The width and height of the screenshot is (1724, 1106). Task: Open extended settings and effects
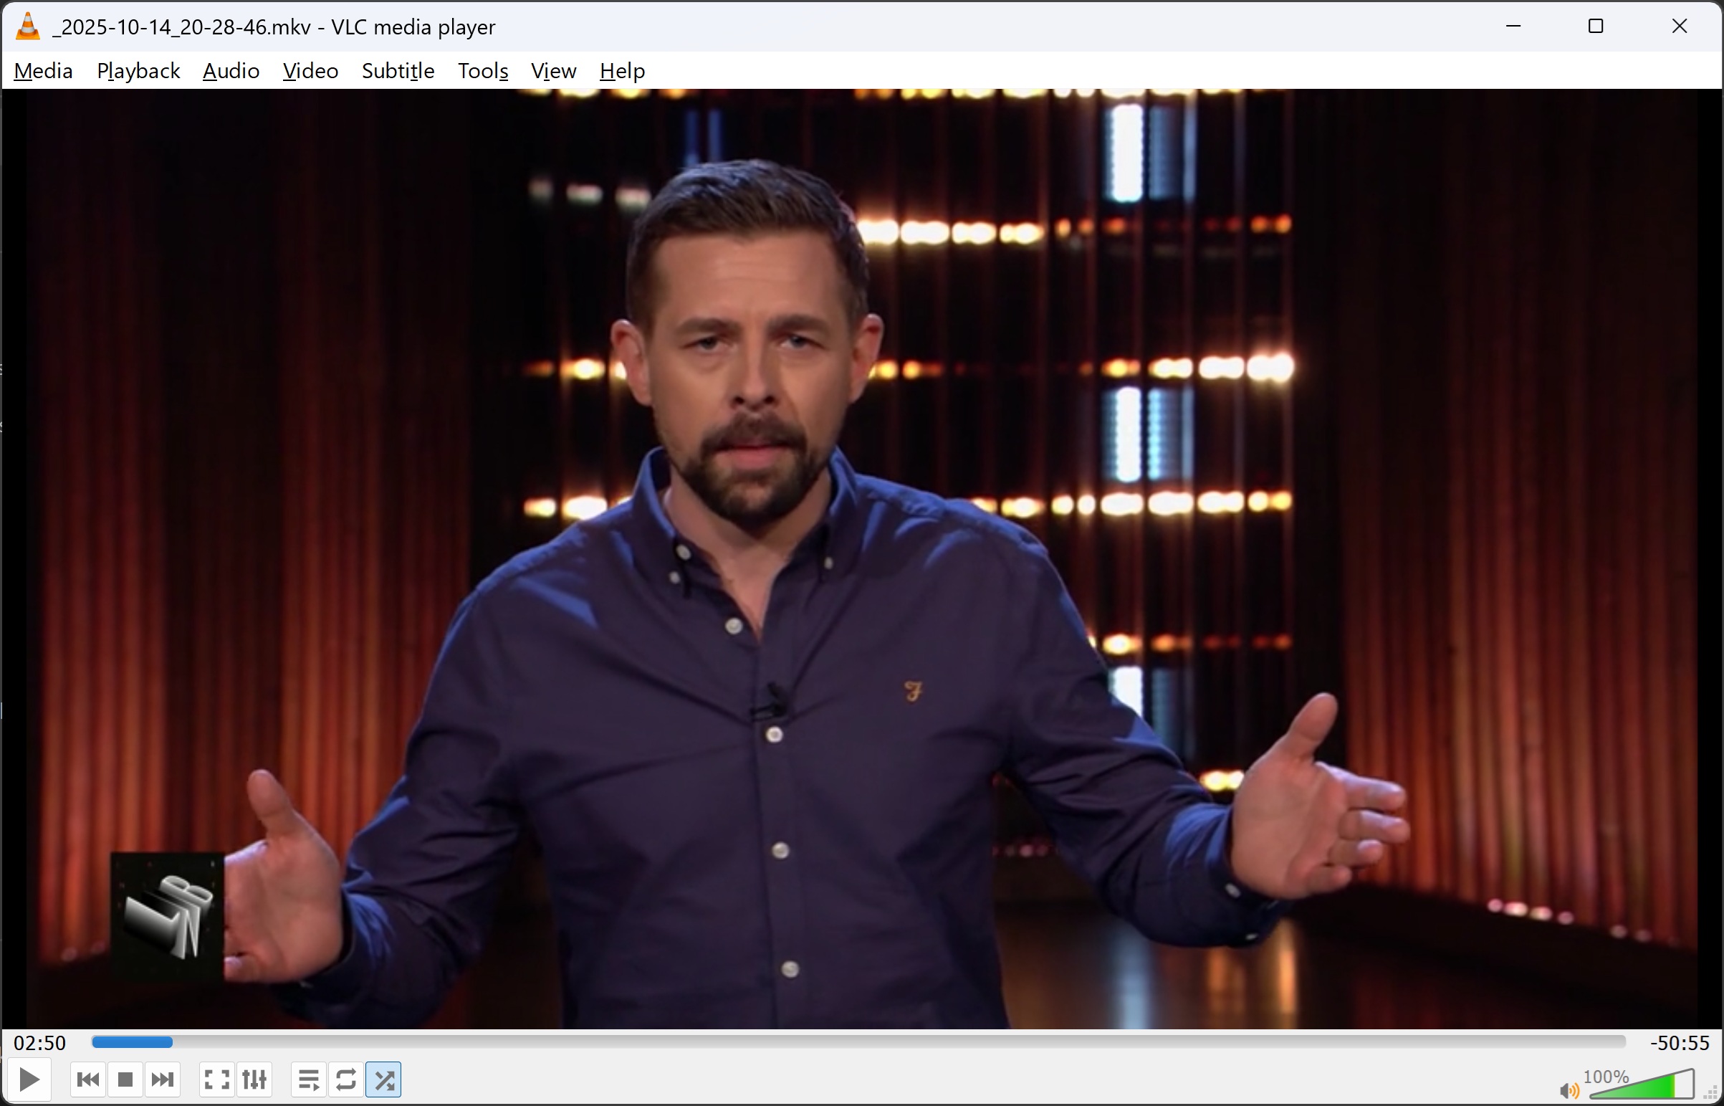click(254, 1079)
